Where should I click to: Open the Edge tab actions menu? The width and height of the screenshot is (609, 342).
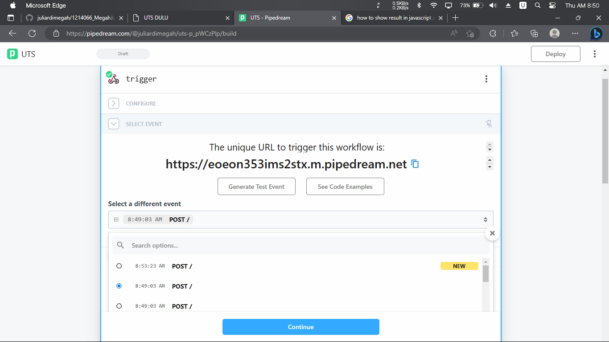click(x=11, y=18)
